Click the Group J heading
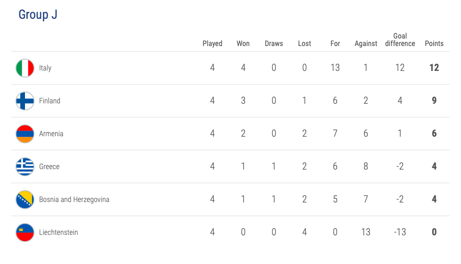This screenshot has width=461, height=264. [38, 15]
